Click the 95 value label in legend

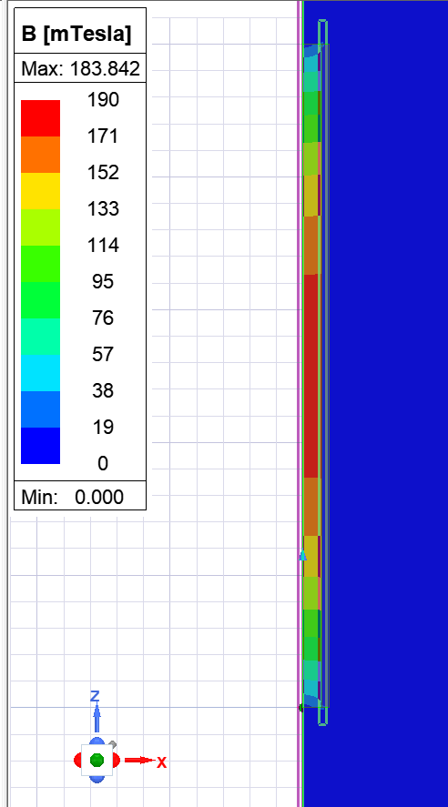point(103,281)
